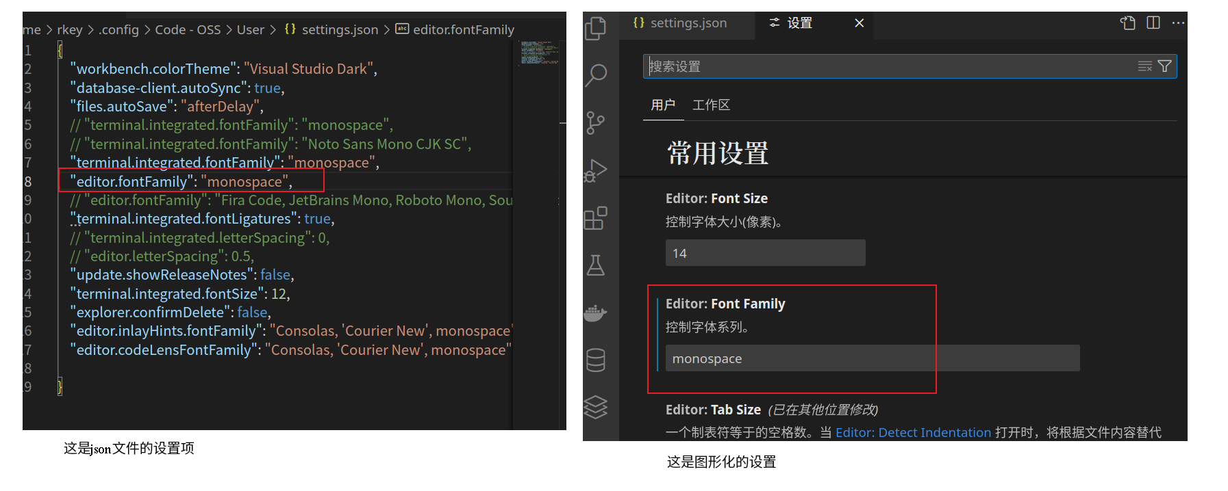Click breadcrumb segment rkey
Image resolution: width=1228 pixels, height=491 pixels.
click(x=70, y=29)
